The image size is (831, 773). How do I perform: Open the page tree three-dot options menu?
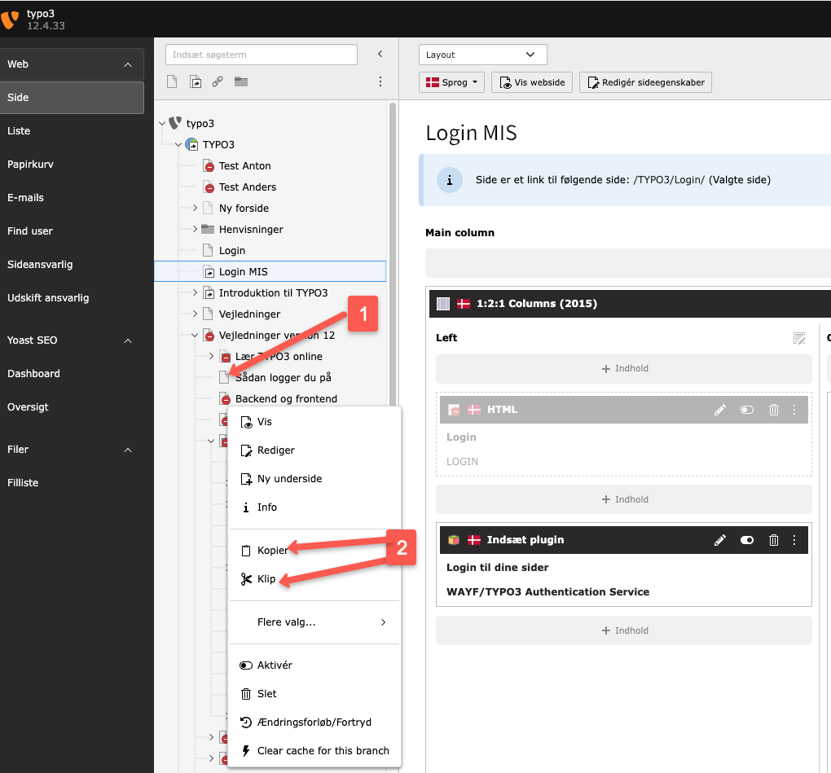(x=380, y=81)
